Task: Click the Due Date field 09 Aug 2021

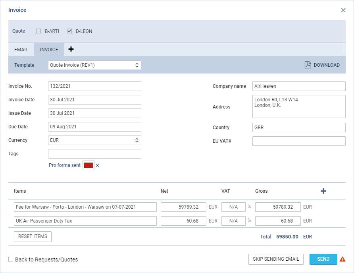Action: tap(94, 127)
